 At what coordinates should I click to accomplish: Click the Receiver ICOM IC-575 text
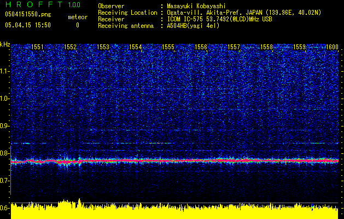(x=219, y=19)
